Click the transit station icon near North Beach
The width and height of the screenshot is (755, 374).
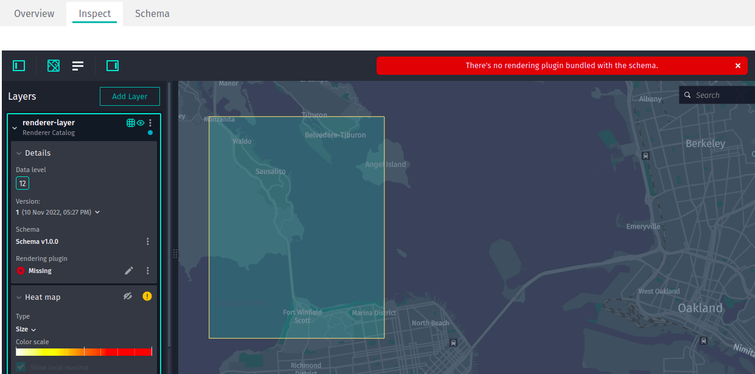453,342
